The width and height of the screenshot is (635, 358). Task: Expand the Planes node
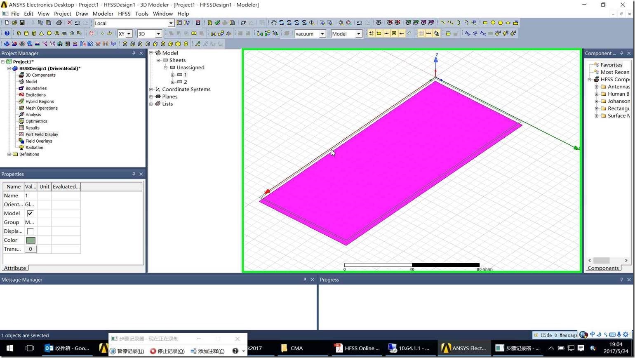151,97
